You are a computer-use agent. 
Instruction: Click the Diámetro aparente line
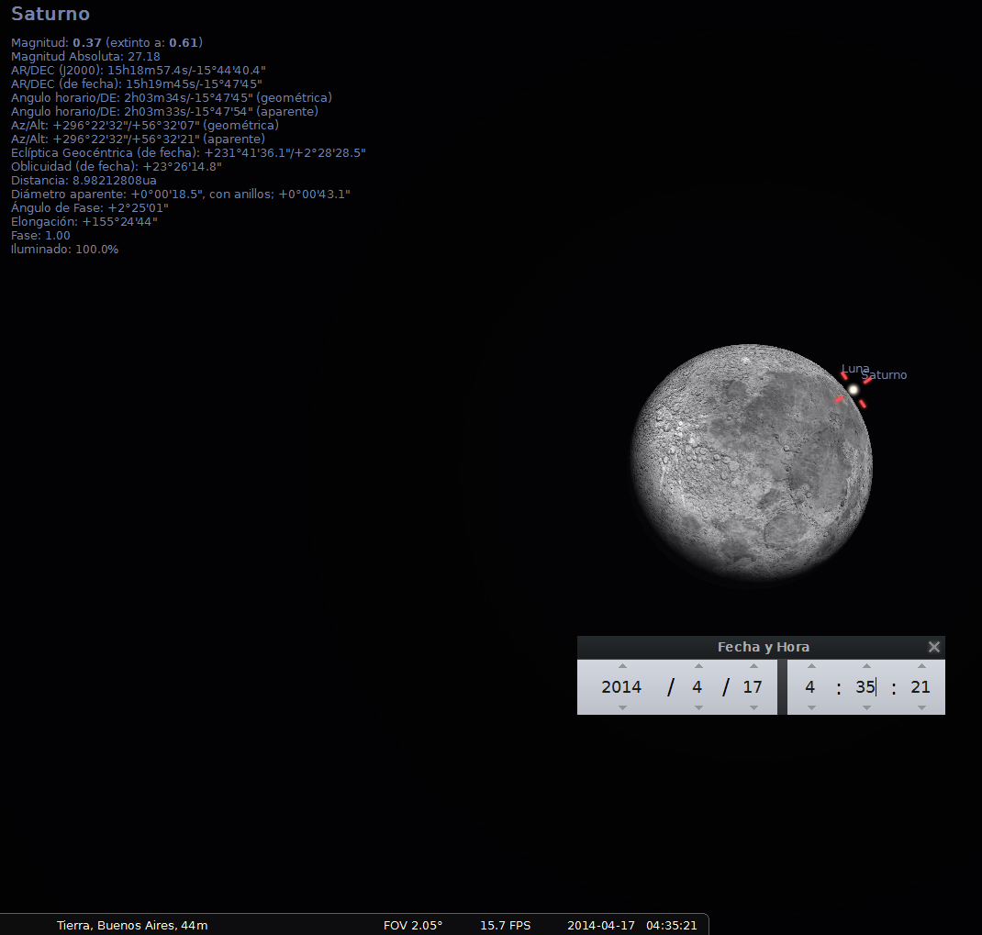click(181, 195)
